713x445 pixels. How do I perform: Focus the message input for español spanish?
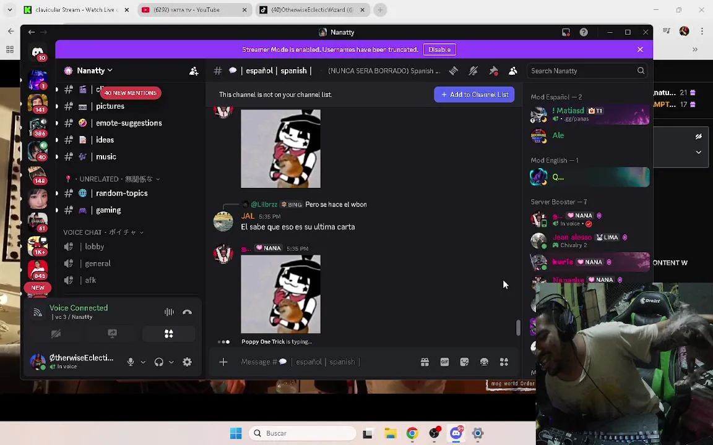[x=325, y=362]
